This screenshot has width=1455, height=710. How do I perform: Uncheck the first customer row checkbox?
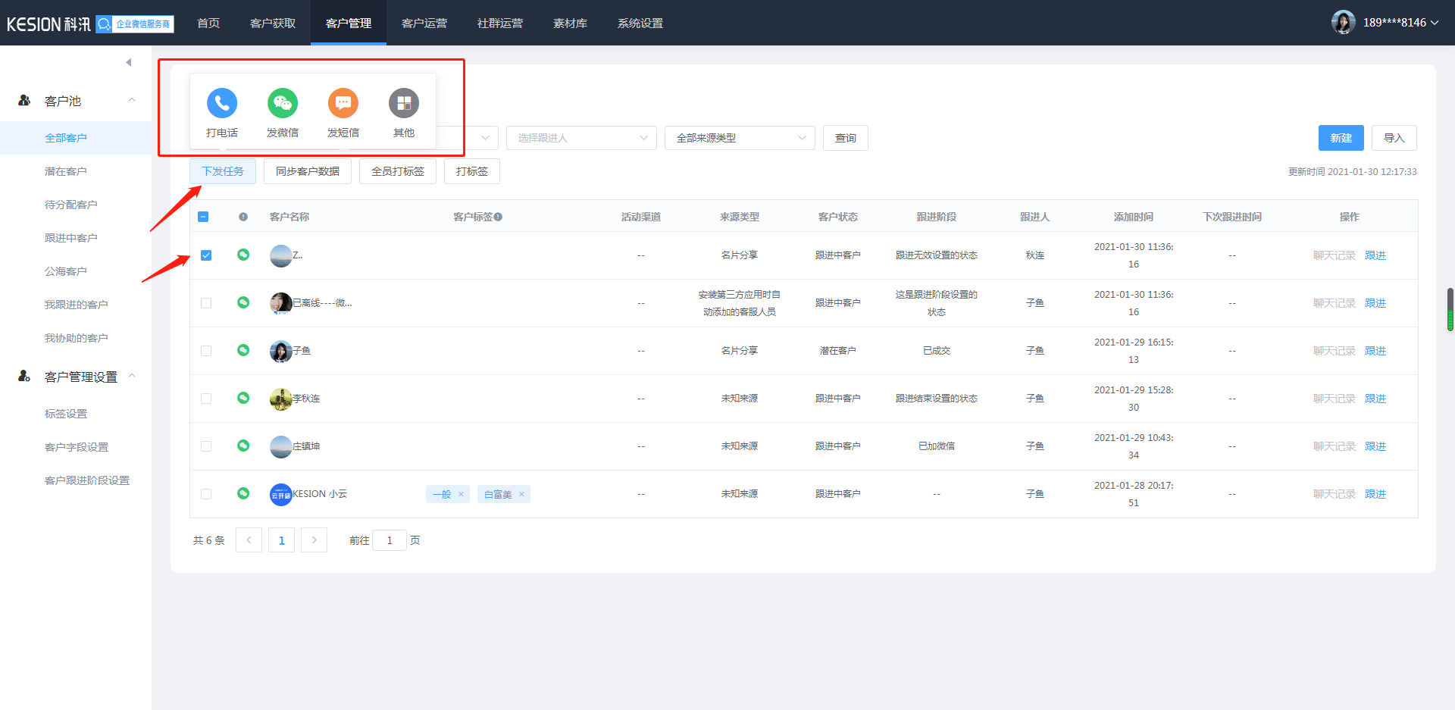coord(206,255)
